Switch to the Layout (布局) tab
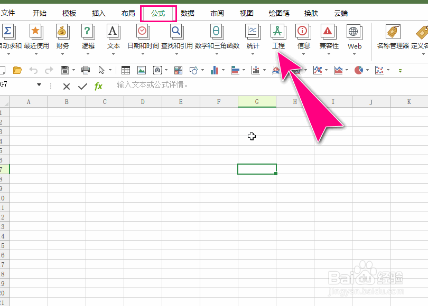This screenshot has height=306, width=428. (128, 13)
